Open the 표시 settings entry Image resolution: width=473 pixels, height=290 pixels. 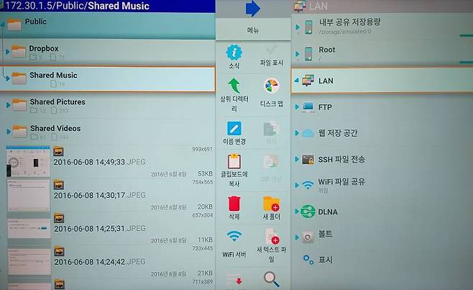coord(326,259)
